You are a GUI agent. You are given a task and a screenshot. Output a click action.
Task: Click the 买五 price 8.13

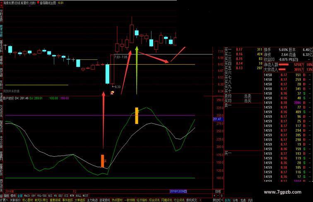click(x=239, y=68)
